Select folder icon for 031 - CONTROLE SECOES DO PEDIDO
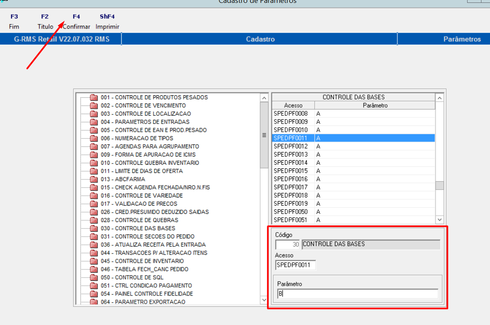This screenshot has height=325, width=490. (94, 236)
